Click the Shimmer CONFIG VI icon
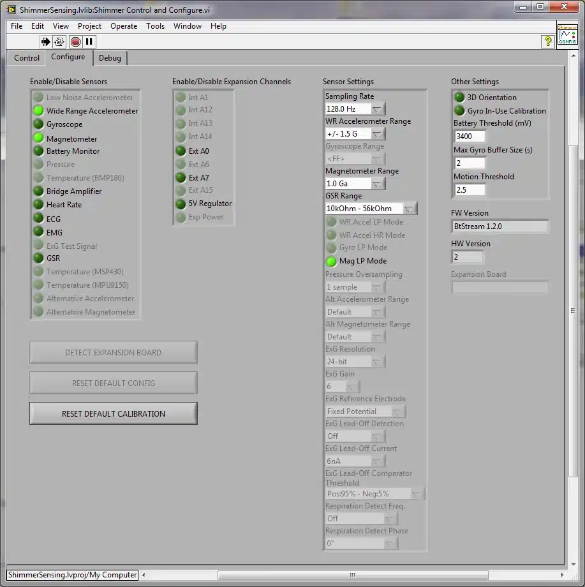The height and width of the screenshot is (587, 585). tap(567, 35)
